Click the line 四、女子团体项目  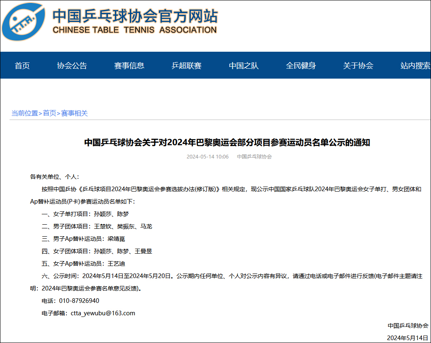97,251
